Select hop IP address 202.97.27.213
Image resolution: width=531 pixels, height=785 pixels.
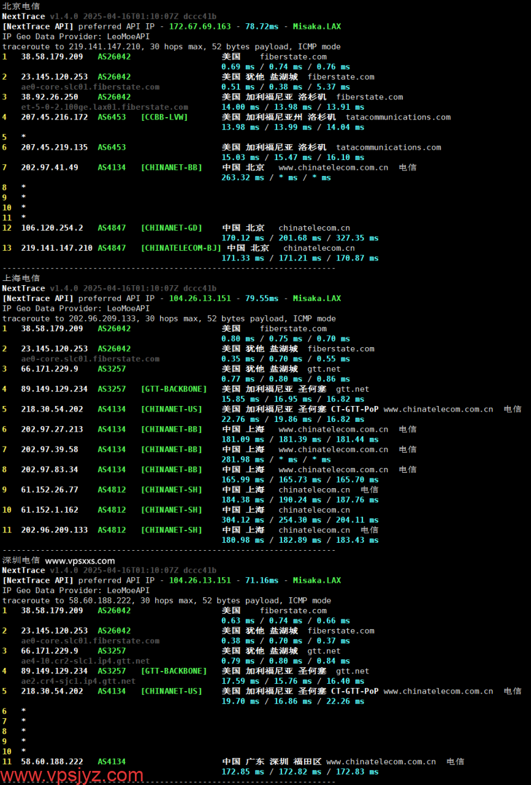(52, 429)
